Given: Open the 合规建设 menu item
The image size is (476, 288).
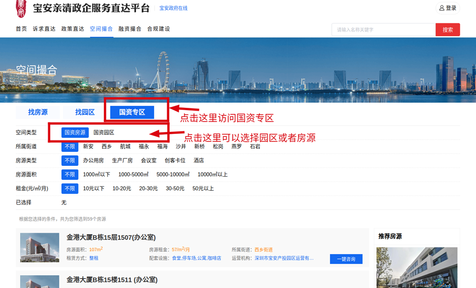Looking at the screenshot, I should (x=159, y=29).
